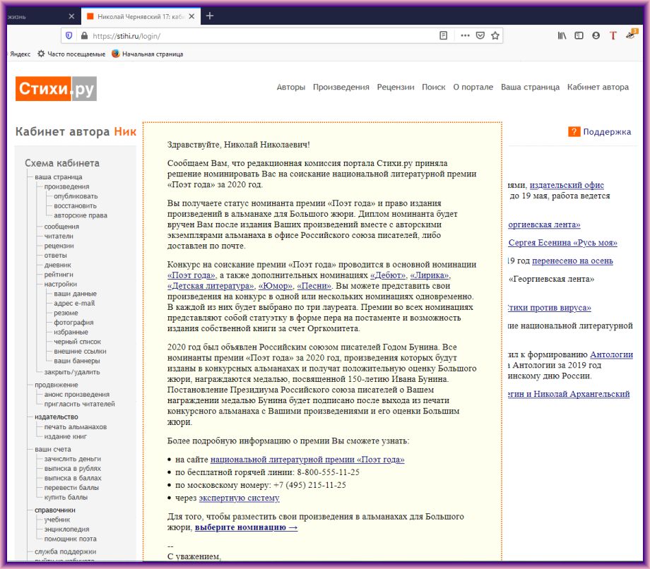This screenshot has height=569, width=650.
Task: Open the «Поэт года», nomination link
Action: coord(191,275)
